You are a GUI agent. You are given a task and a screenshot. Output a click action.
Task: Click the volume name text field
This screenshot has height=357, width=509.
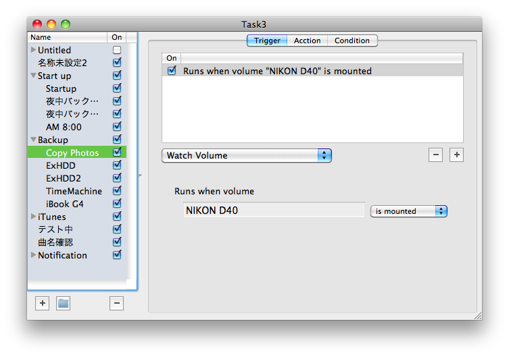(x=273, y=211)
